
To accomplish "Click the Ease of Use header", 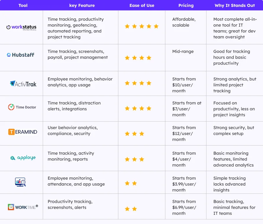I will pyautogui.click(x=142, y=6).
